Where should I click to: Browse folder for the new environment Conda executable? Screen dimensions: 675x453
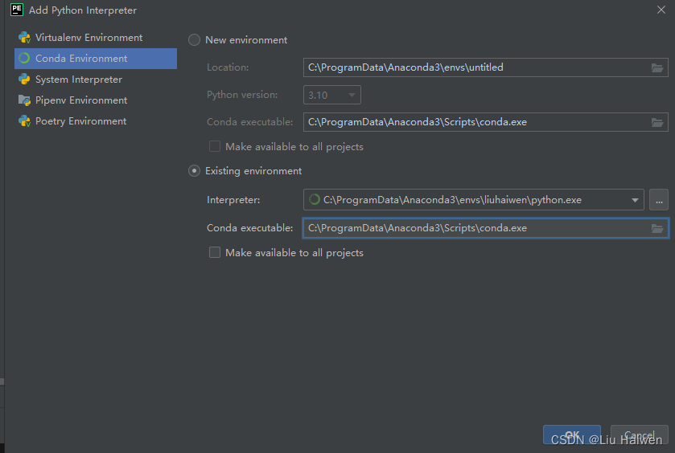tap(657, 122)
